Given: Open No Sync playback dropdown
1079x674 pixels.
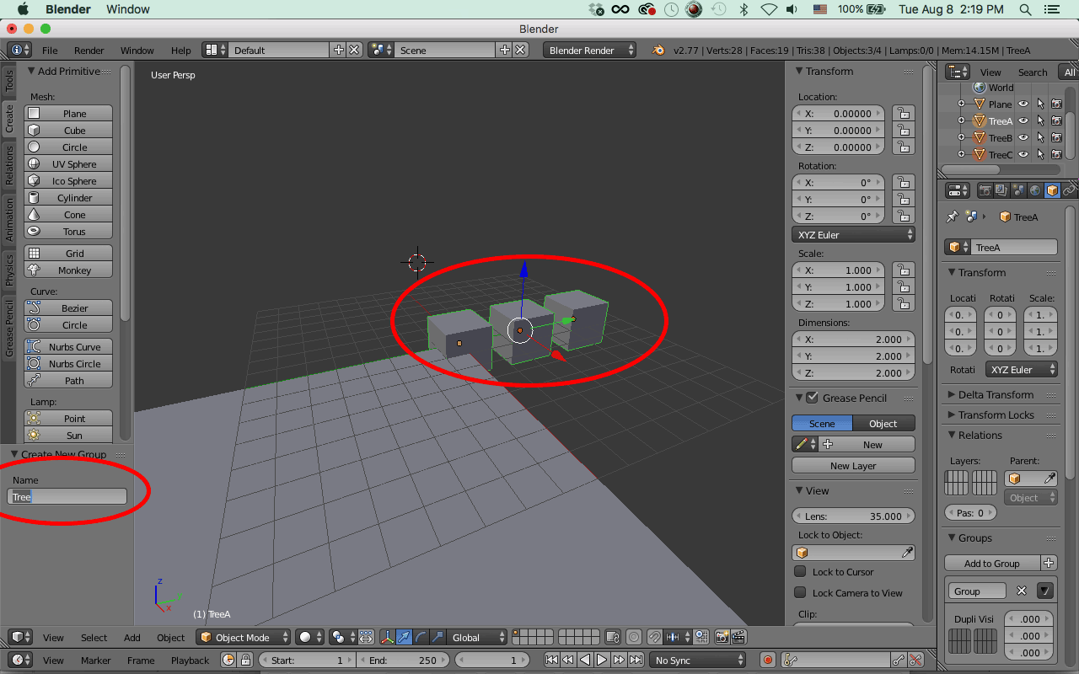Looking at the screenshot, I should coord(698,660).
